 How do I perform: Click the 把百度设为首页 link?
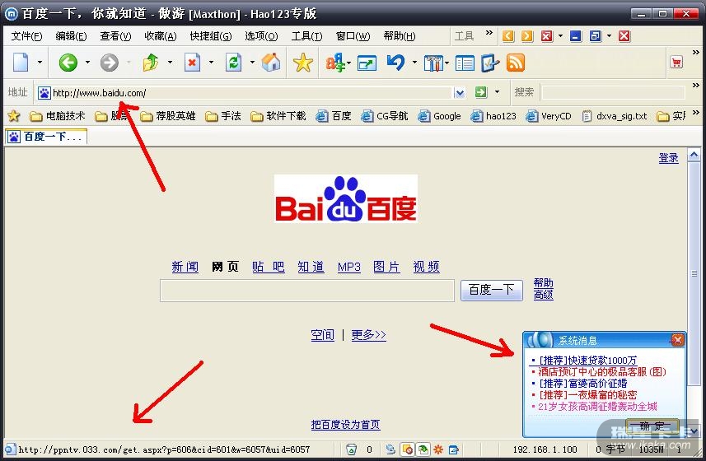tap(346, 425)
